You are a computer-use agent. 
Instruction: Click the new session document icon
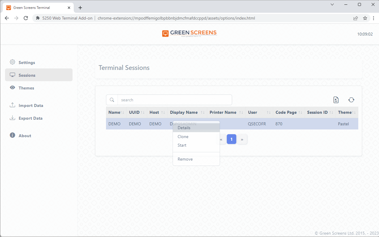pos(336,100)
